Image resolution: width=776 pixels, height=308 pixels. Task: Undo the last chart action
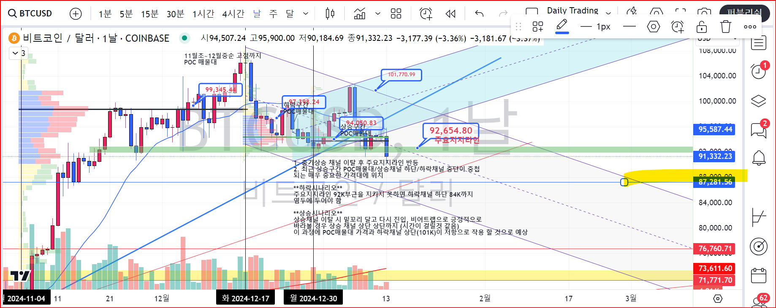point(479,14)
